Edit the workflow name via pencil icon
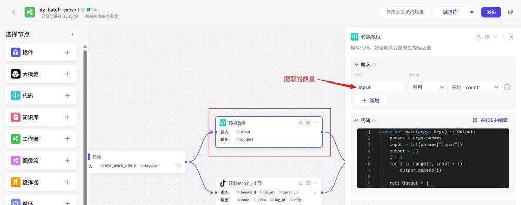The image size is (521, 205). coord(94,10)
